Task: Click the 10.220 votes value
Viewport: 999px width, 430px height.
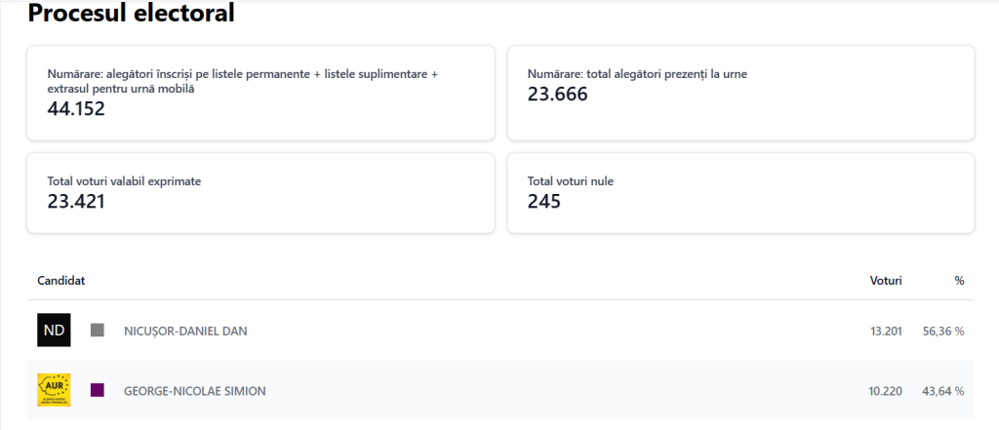Action: tap(886, 391)
